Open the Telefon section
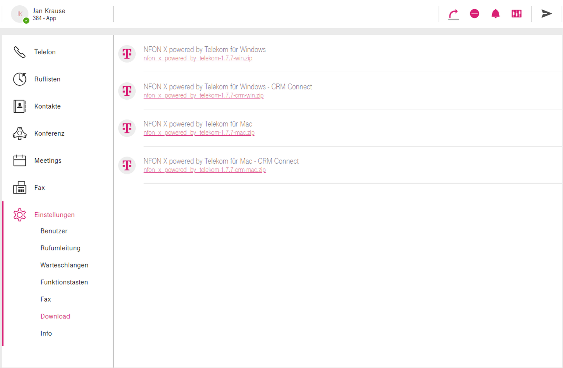Screen dimensions: 563x368 click(x=45, y=52)
